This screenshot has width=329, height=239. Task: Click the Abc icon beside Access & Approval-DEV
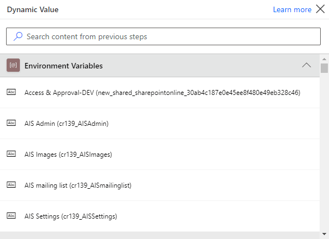(x=11, y=92)
